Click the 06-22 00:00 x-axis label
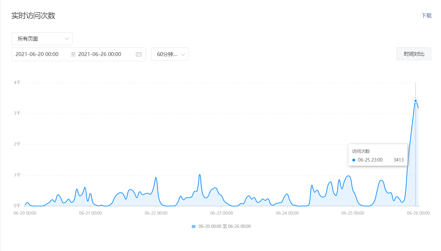This screenshot has width=441, height=251. [156, 213]
